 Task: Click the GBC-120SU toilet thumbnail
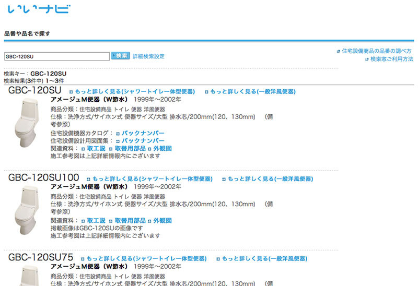[x=27, y=123]
